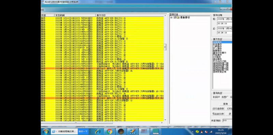
Task: Show hidden system tray icons arrow
Action: pos(192,132)
